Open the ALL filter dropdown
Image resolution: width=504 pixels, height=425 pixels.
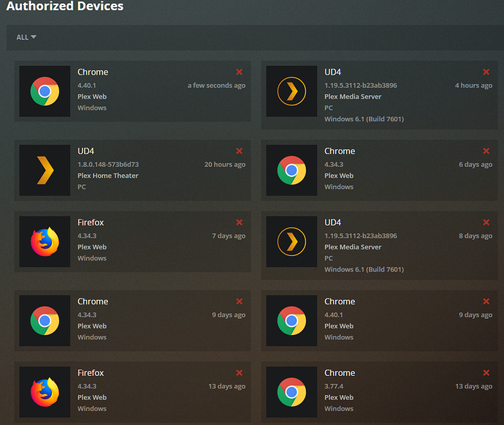coord(26,37)
